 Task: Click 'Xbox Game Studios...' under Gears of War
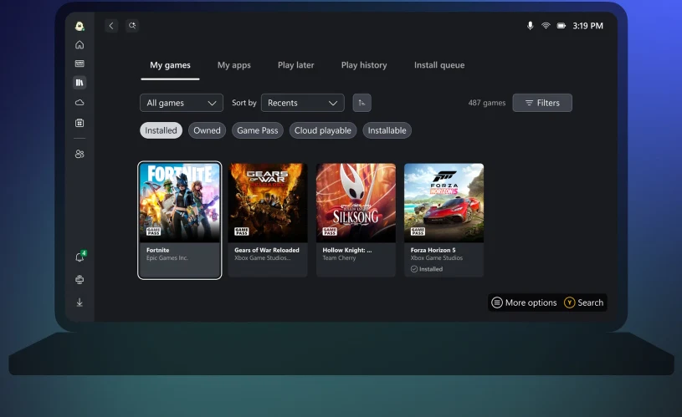(x=262, y=258)
